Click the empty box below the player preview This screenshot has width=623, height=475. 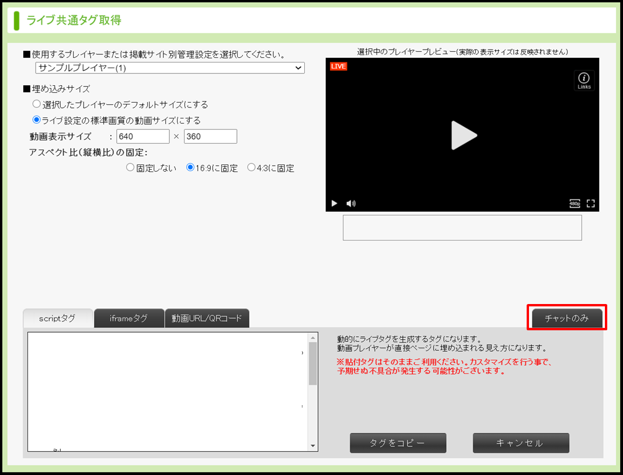pyautogui.click(x=462, y=228)
